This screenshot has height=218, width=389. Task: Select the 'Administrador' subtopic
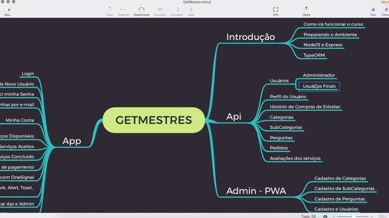click(x=318, y=75)
